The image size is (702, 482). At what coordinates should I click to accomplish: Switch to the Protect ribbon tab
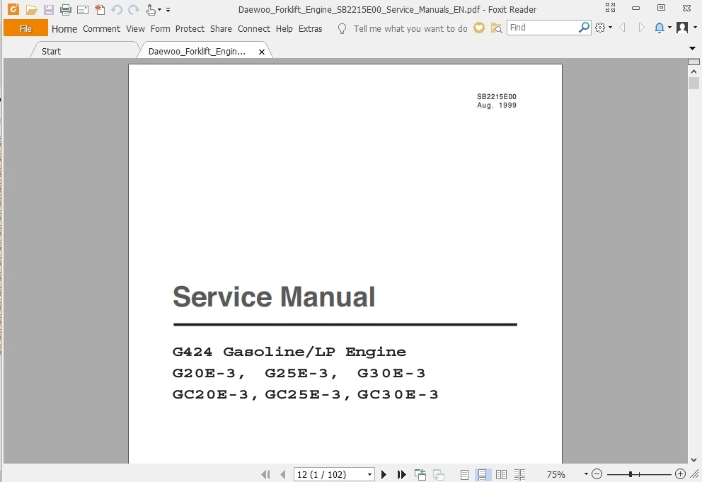[190, 29]
